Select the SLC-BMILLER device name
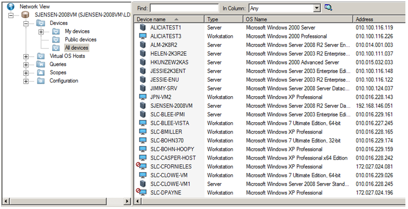 click(x=166, y=132)
